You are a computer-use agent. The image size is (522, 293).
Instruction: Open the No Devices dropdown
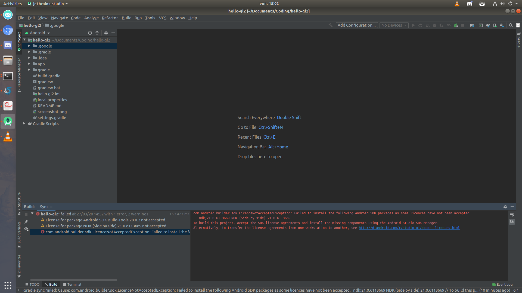[394, 25]
